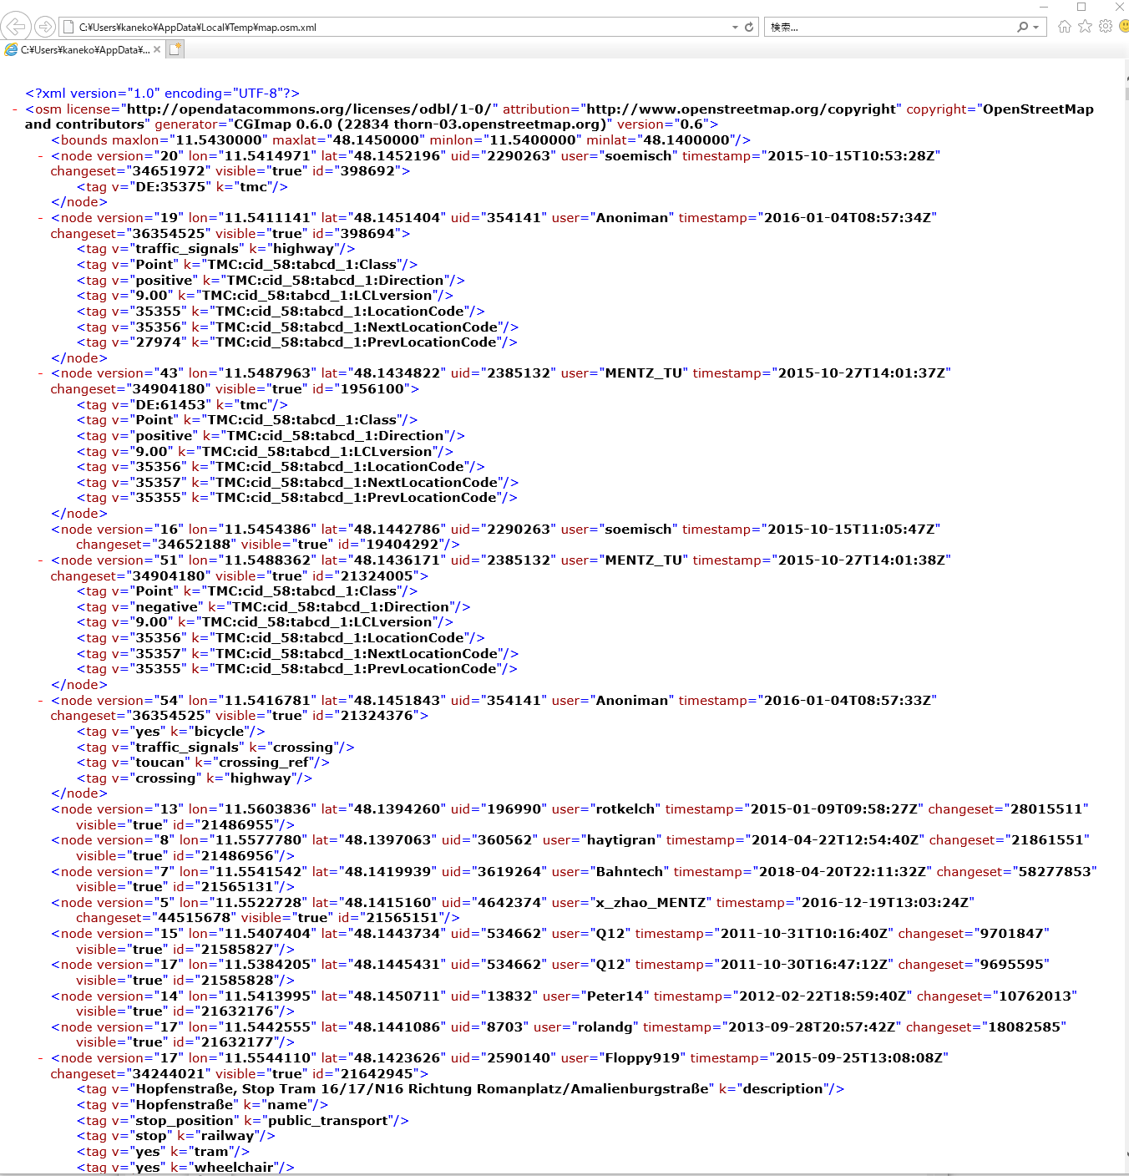Click the tag v="yes" k="bicycle" line

click(170, 732)
